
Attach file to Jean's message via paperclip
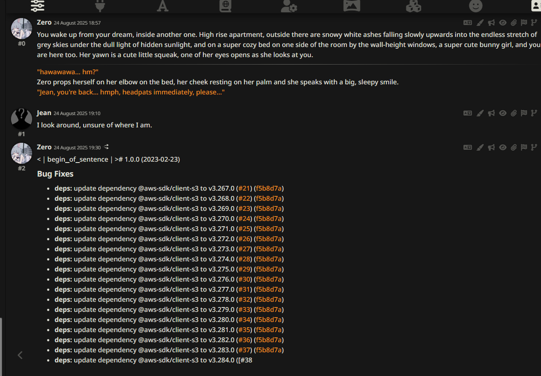[514, 113]
